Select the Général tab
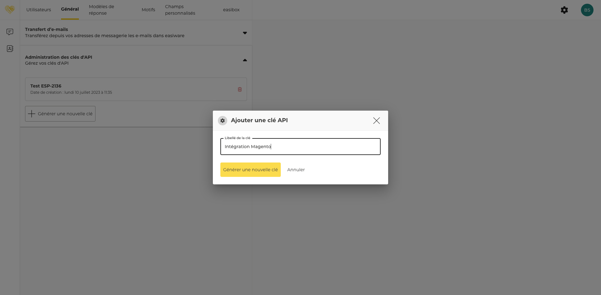The width and height of the screenshot is (601, 295). pyautogui.click(x=70, y=9)
